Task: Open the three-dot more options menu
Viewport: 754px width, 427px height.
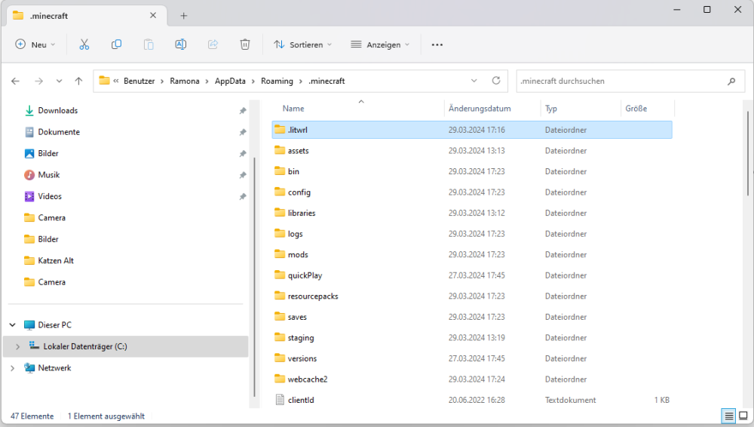Action: 437,45
